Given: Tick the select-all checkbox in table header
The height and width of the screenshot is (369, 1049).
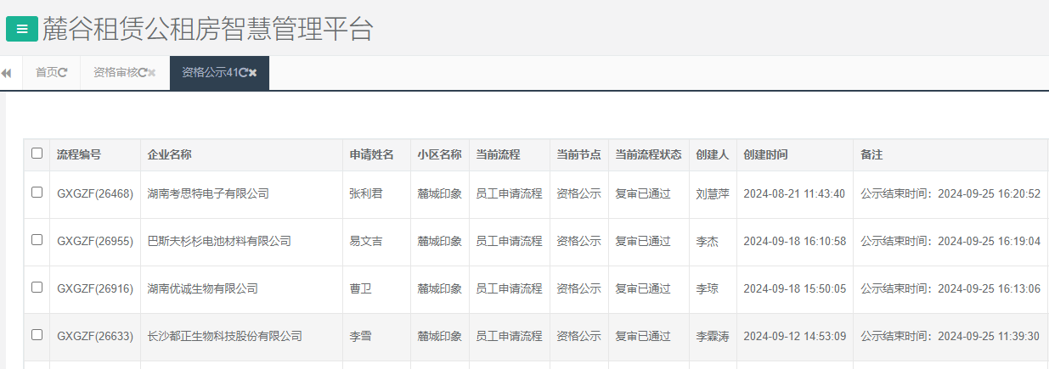Looking at the screenshot, I should click(x=37, y=154).
